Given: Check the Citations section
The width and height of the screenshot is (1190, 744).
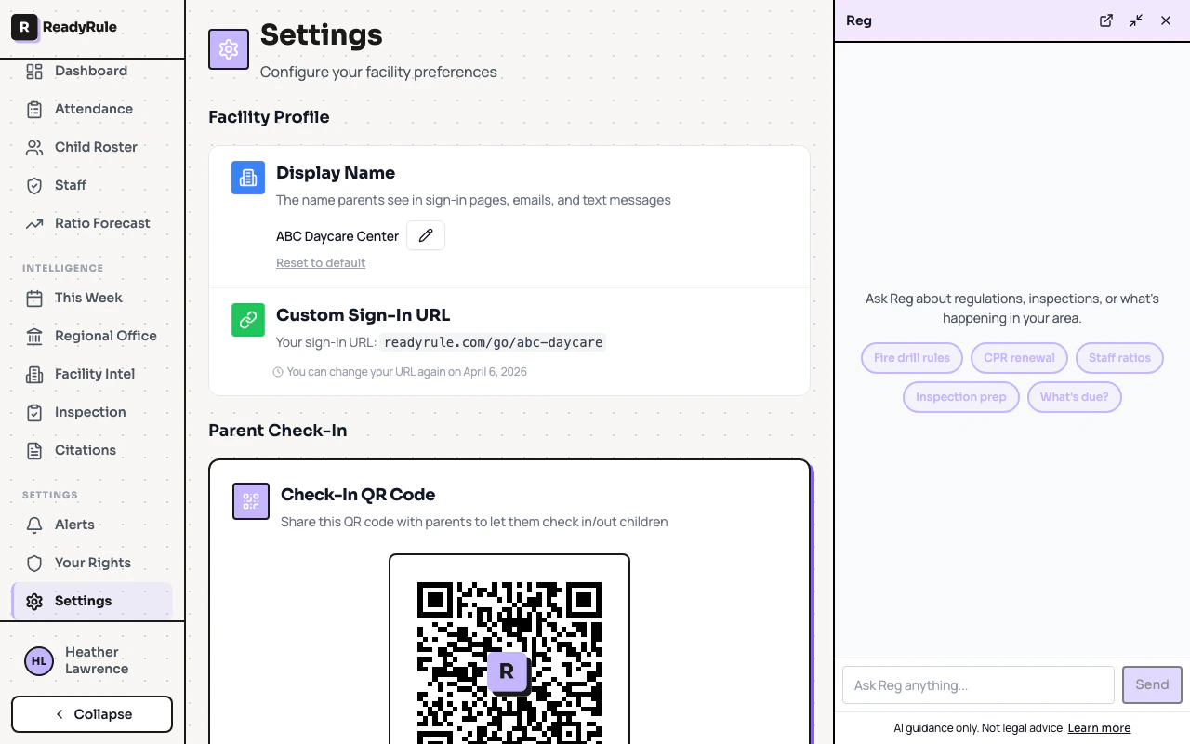Looking at the screenshot, I should click(x=85, y=450).
